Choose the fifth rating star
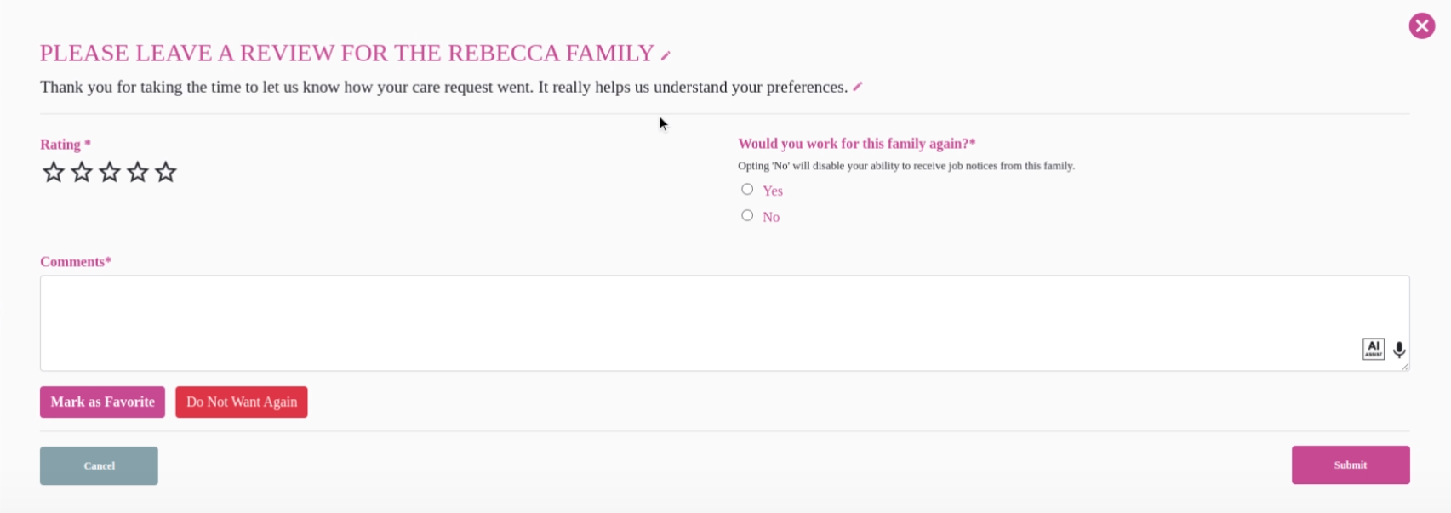 click(166, 173)
